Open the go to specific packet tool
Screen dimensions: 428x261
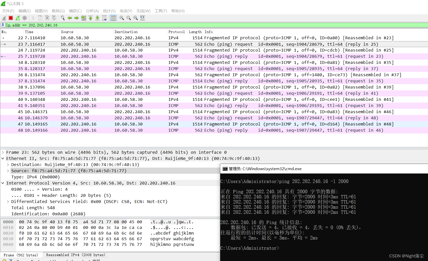84,18
